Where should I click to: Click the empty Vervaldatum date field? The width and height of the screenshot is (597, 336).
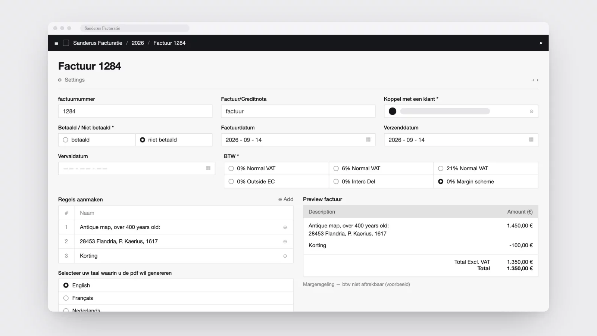[137, 168]
